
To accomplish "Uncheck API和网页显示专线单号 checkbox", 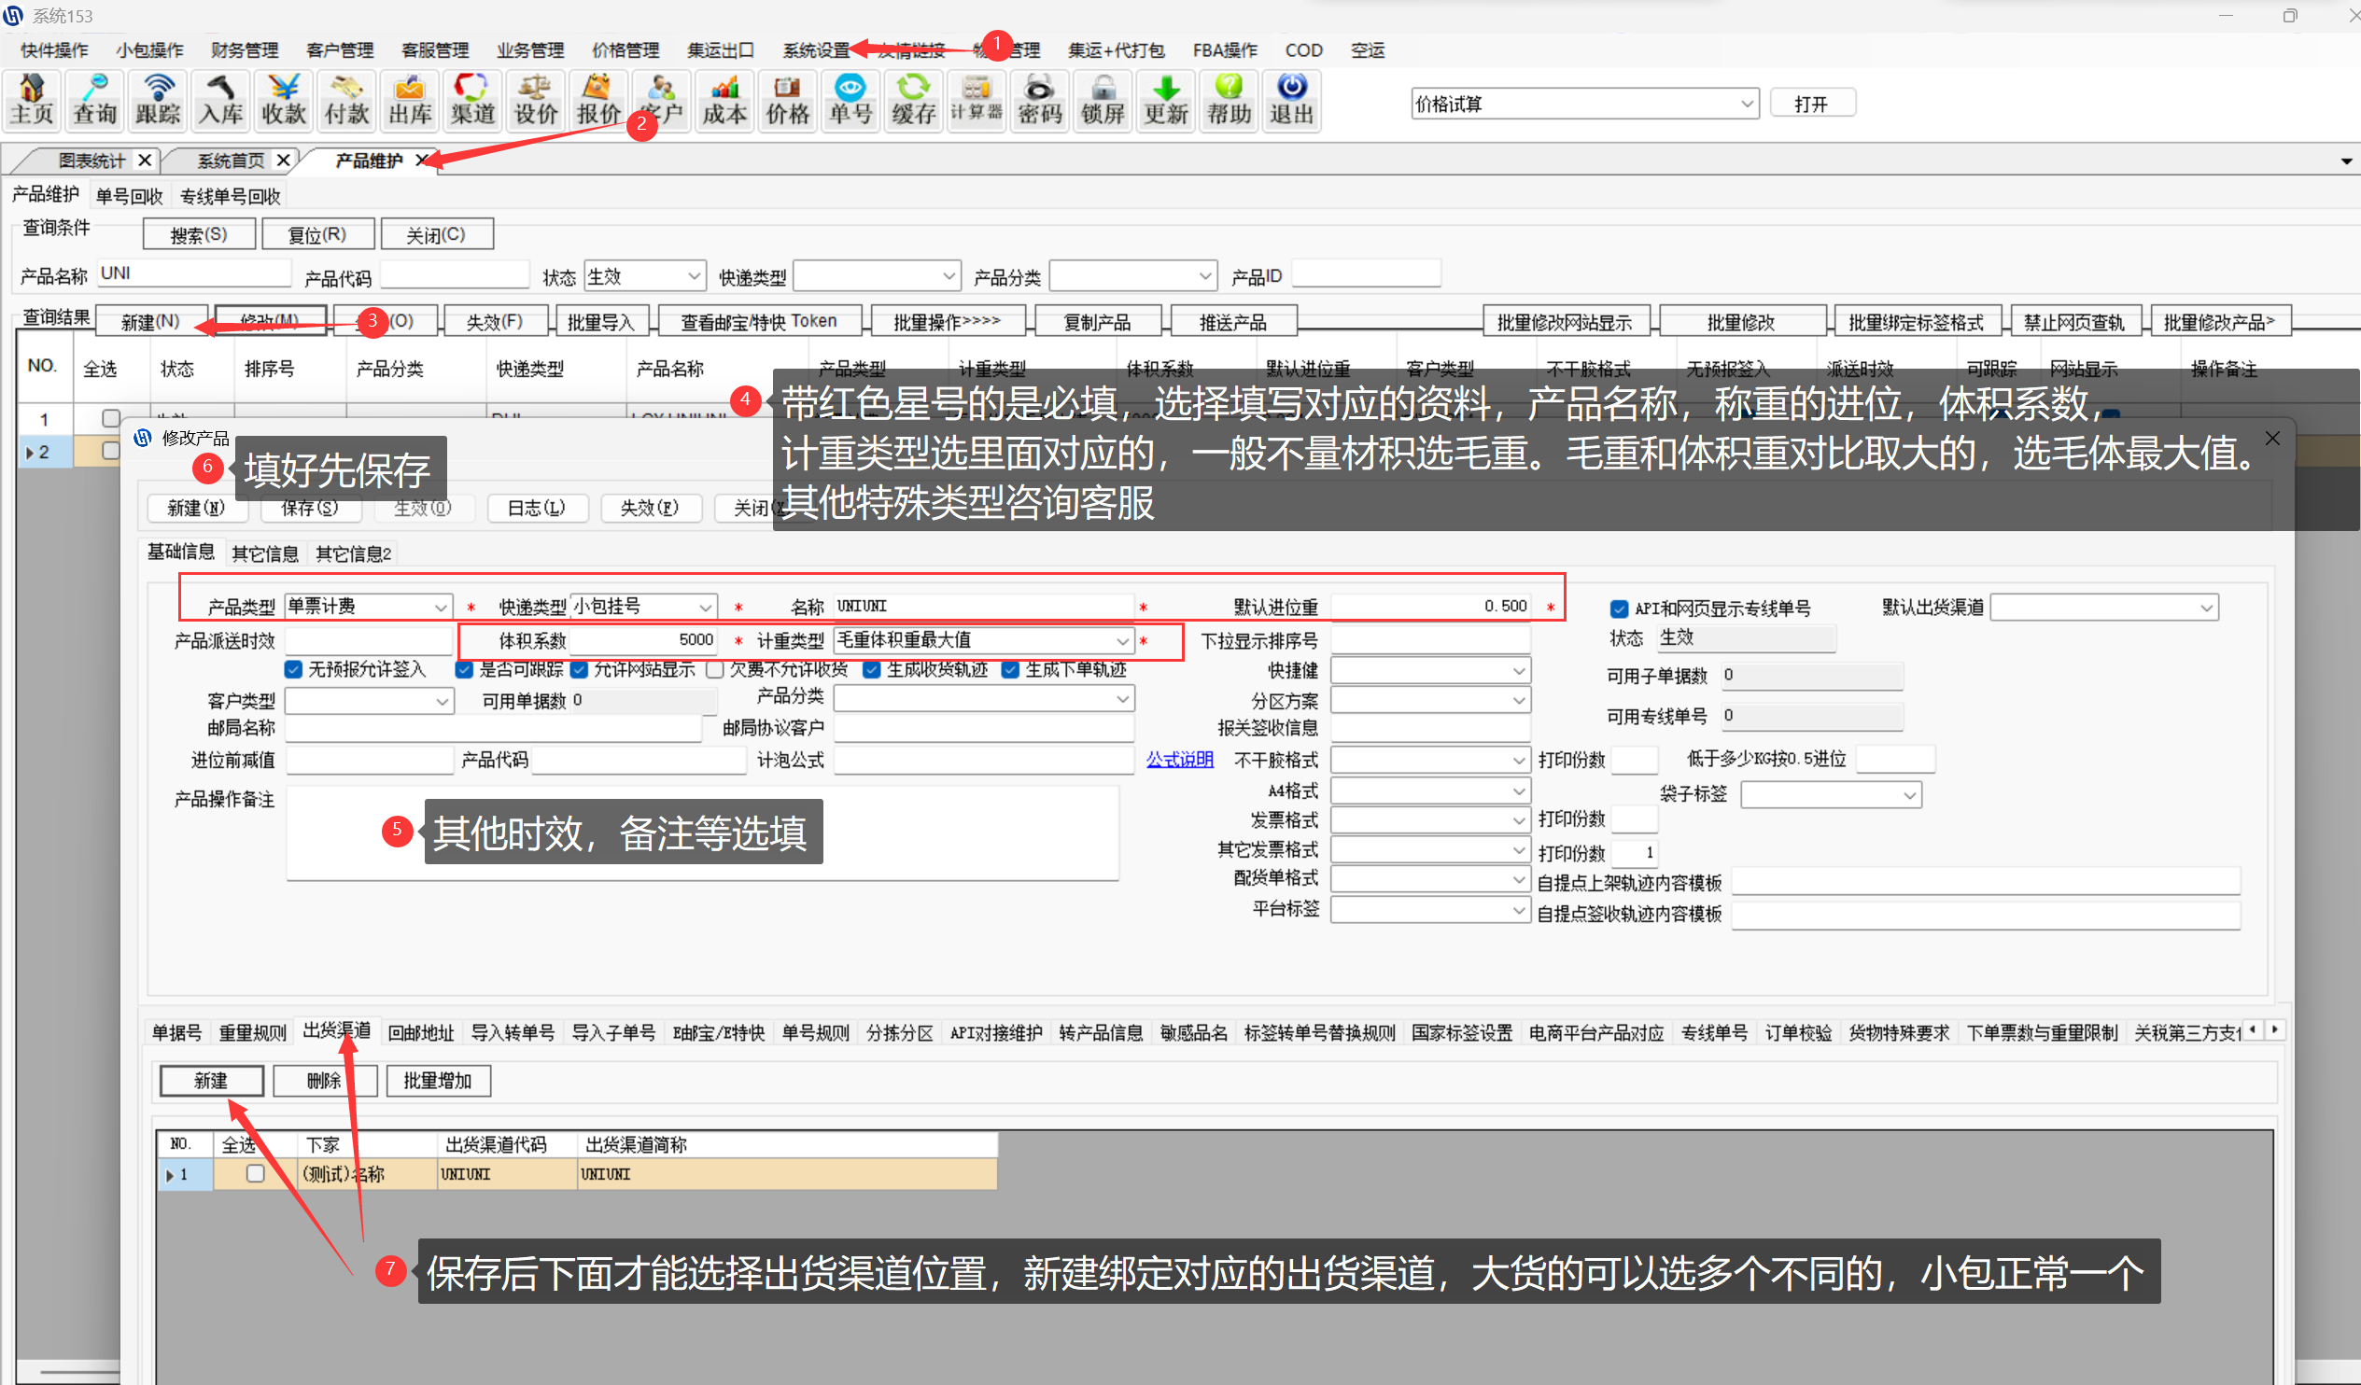I will click(1618, 609).
